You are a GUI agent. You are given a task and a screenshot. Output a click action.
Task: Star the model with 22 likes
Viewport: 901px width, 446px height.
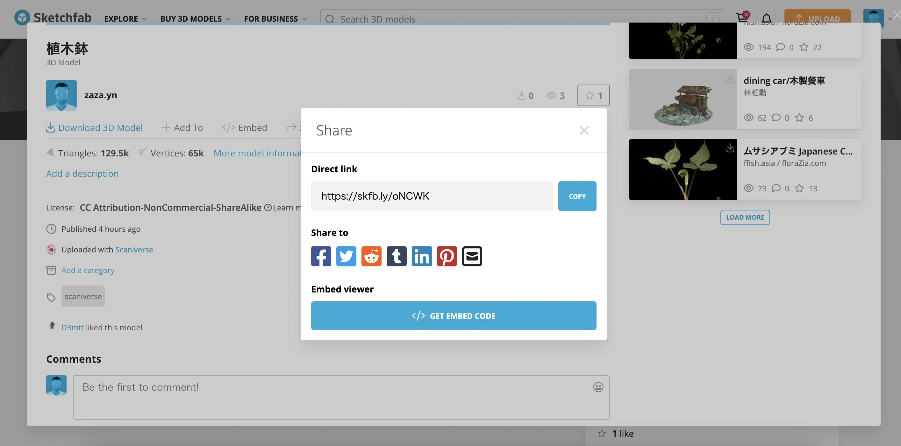[804, 47]
